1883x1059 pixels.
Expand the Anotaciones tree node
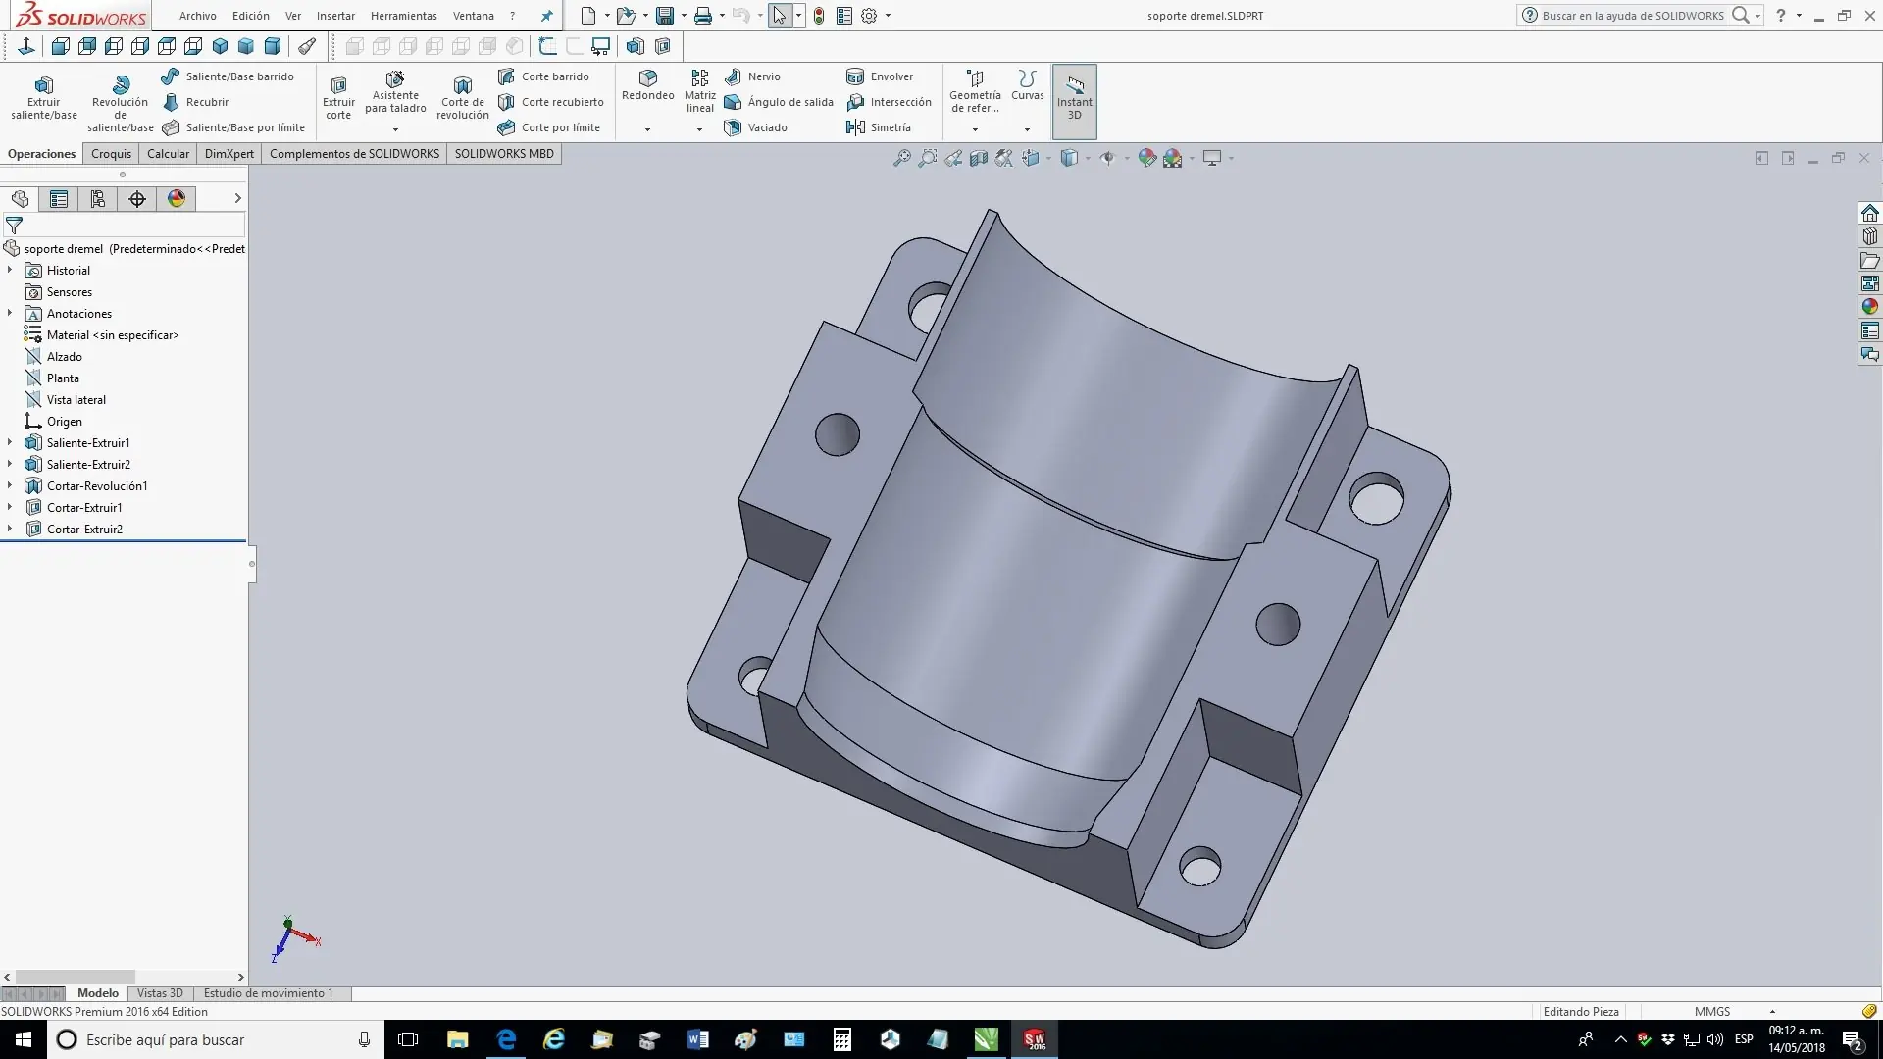[x=10, y=314]
